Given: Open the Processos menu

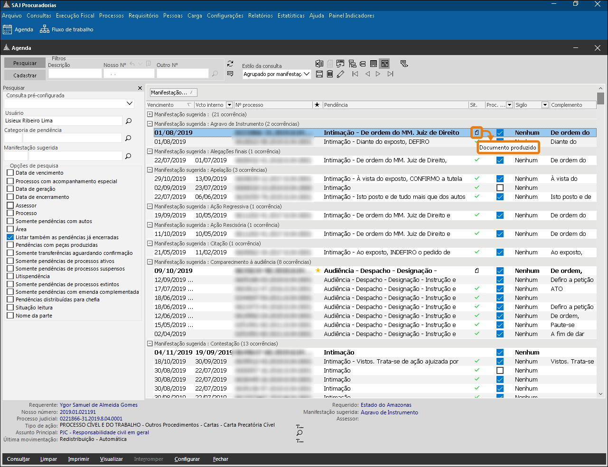Looking at the screenshot, I should [x=112, y=16].
